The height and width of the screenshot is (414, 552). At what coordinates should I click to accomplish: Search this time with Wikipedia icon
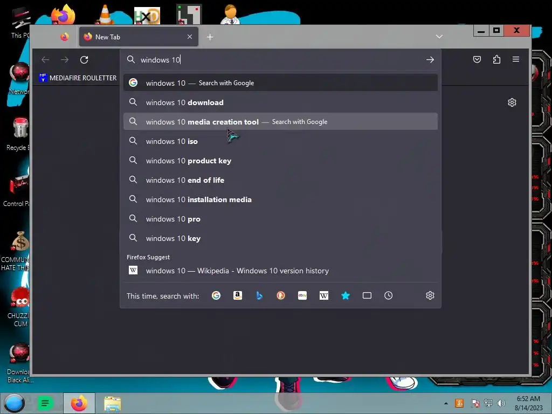coord(324,296)
